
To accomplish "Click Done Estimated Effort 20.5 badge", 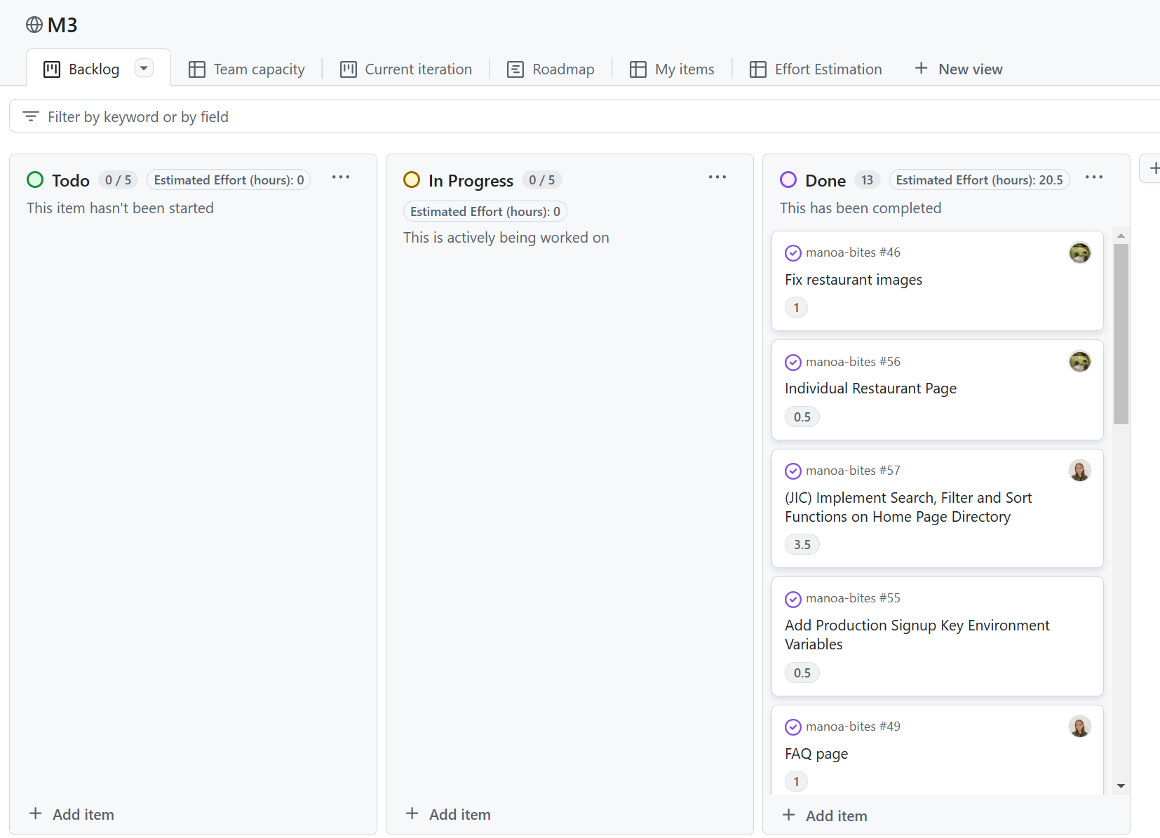I will [x=979, y=180].
